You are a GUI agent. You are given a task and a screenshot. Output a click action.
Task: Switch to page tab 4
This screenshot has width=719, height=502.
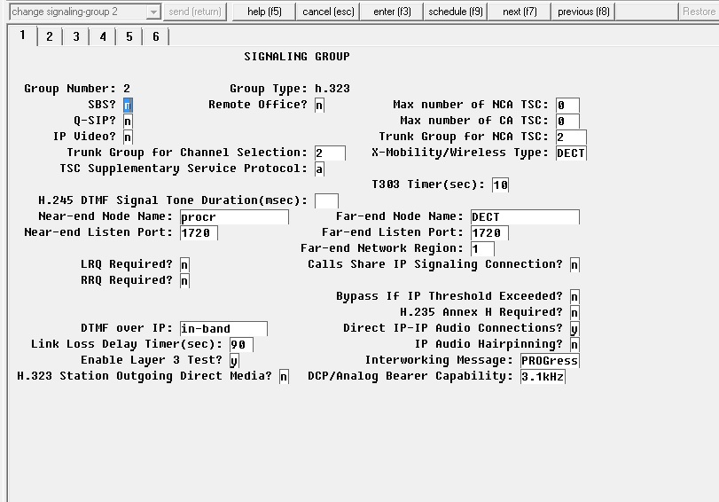(103, 36)
